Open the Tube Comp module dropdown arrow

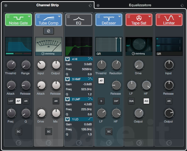click(x=59, y=16)
